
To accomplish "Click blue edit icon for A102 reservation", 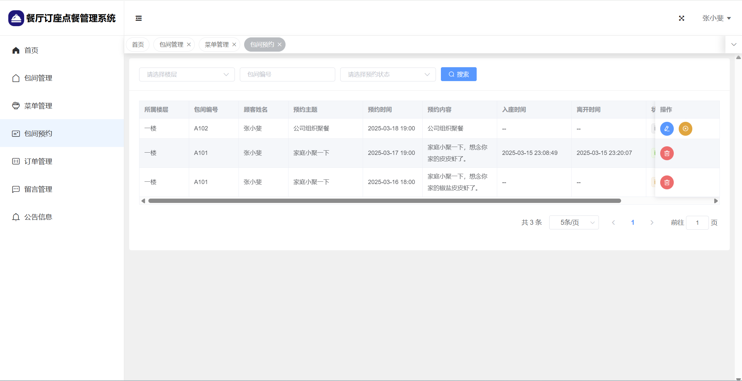I will pos(667,129).
